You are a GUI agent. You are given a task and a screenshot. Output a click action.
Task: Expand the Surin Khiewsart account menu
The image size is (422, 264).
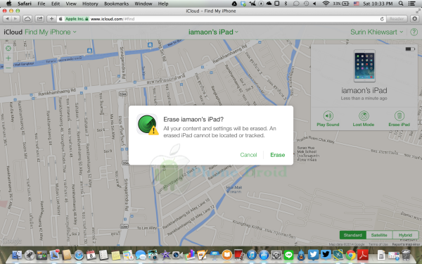(377, 32)
